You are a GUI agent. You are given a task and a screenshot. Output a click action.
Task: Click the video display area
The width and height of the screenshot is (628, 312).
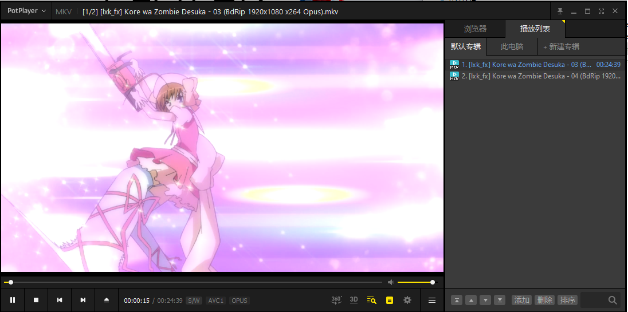(222, 148)
